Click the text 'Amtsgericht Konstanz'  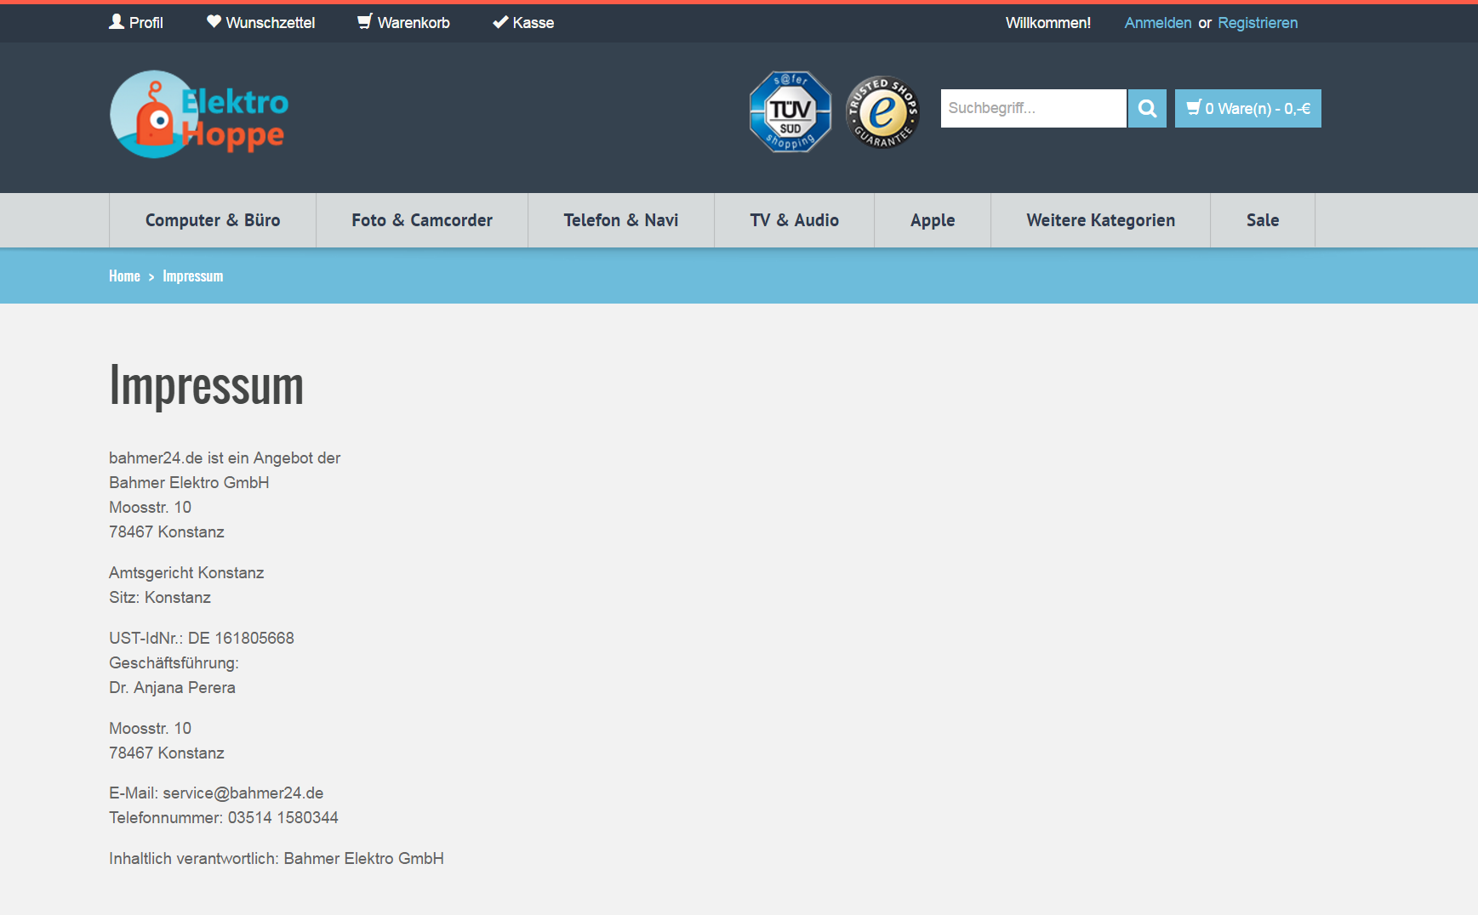(x=186, y=572)
